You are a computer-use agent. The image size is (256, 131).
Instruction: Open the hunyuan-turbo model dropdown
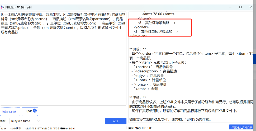click(x=26, y=121)
